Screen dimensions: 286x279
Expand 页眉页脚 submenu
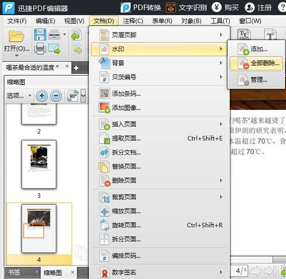(x=159, y=35)
